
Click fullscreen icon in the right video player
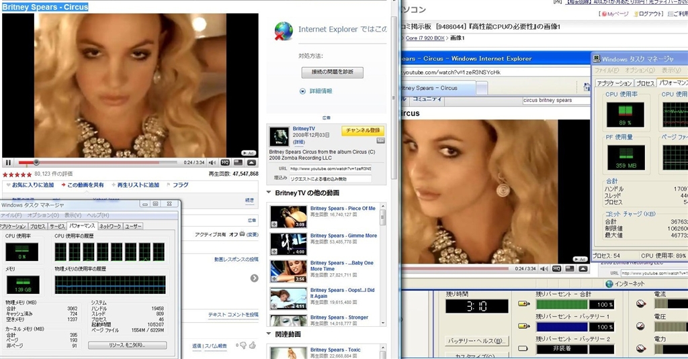point(583,268)
